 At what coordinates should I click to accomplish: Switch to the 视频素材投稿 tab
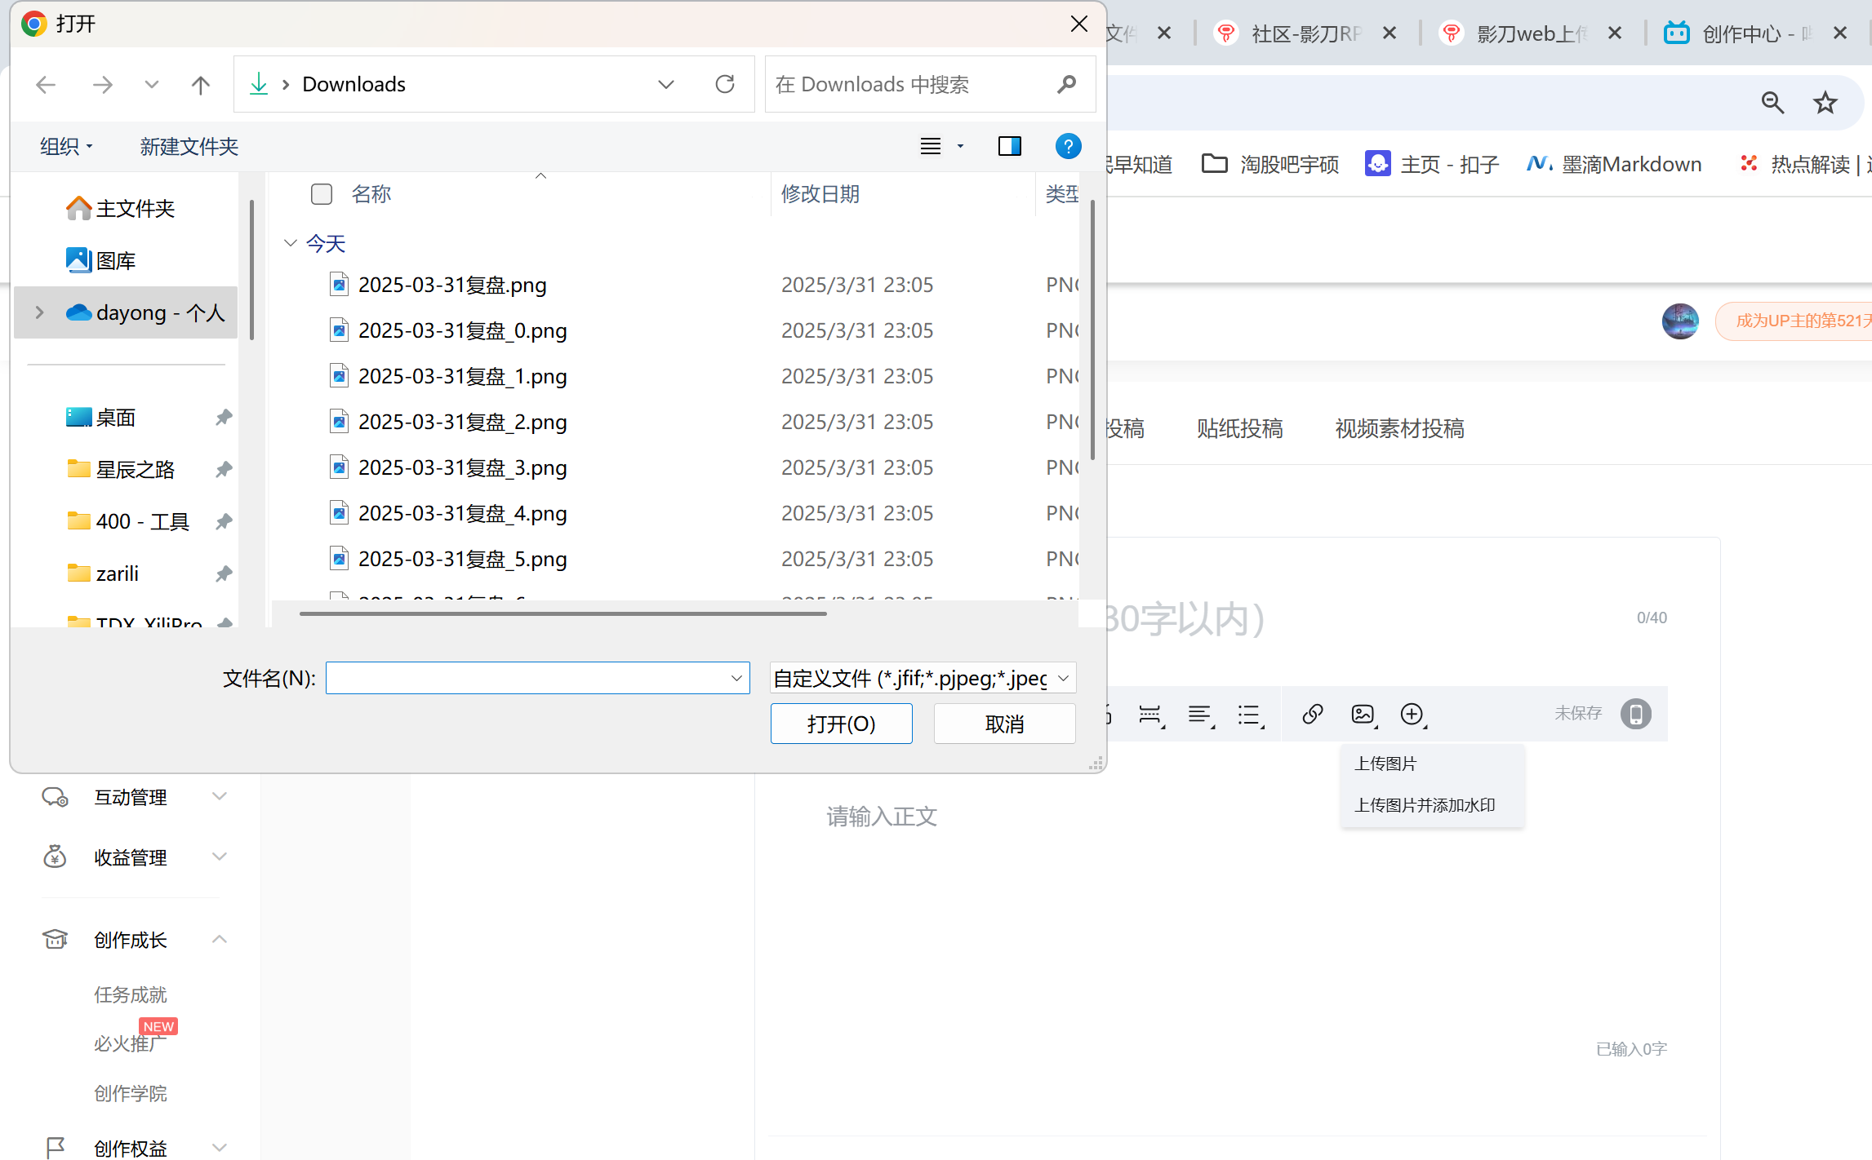point(1398,428)
